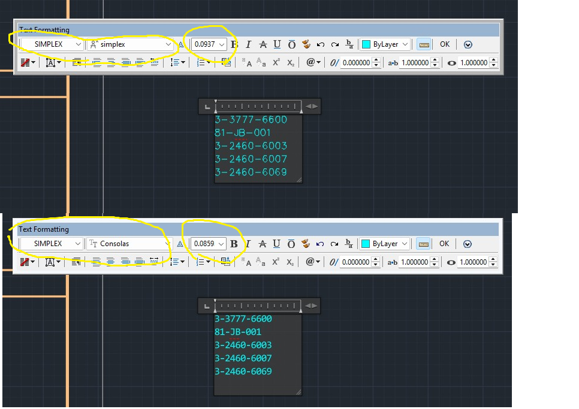Open the @ Symbol menu in Consolas-font toolbar
This screenshot has height=409, width=579.
click(312, 262)
